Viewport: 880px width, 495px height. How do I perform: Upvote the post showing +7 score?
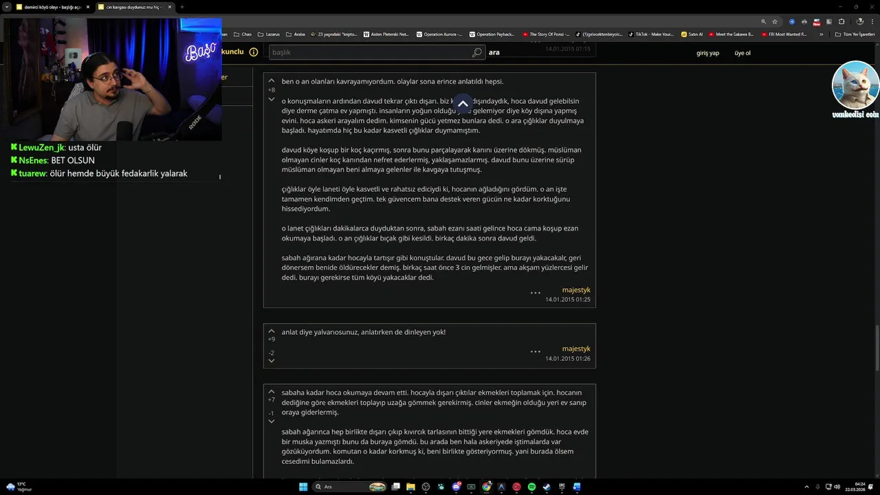pos(271,392)
